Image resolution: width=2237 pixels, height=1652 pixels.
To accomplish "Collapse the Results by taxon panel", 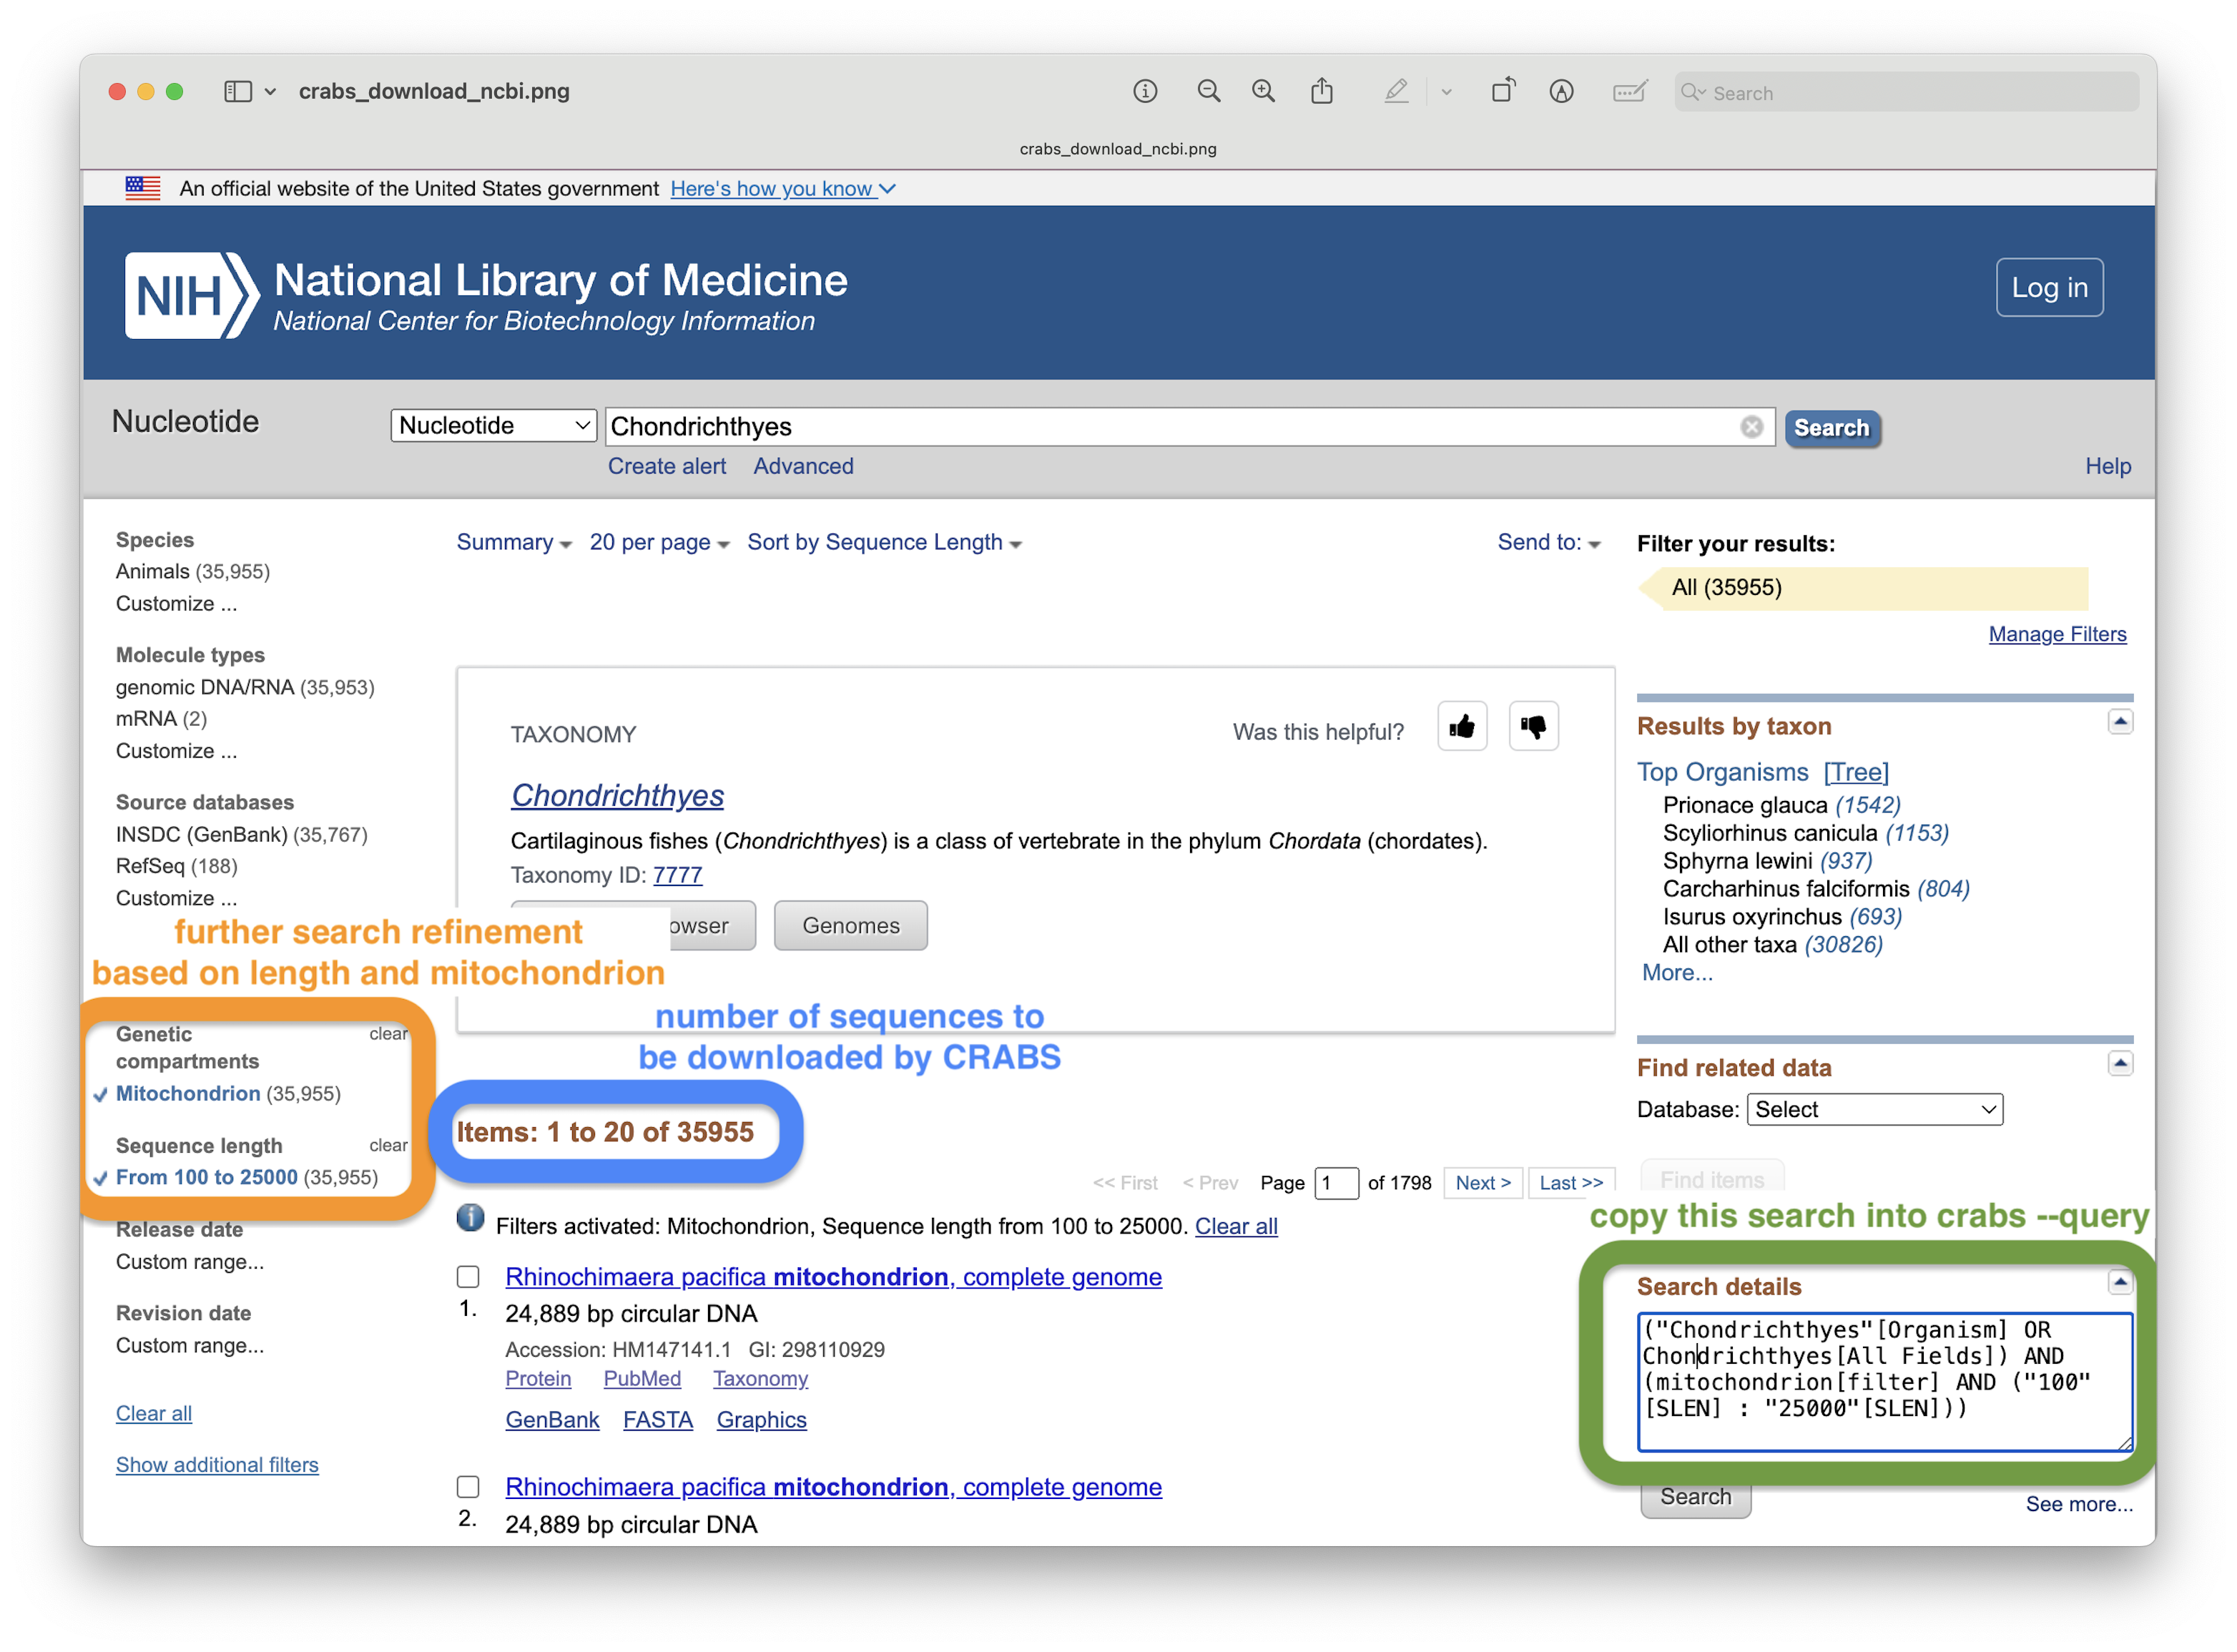I will (x=2119, y=722).
